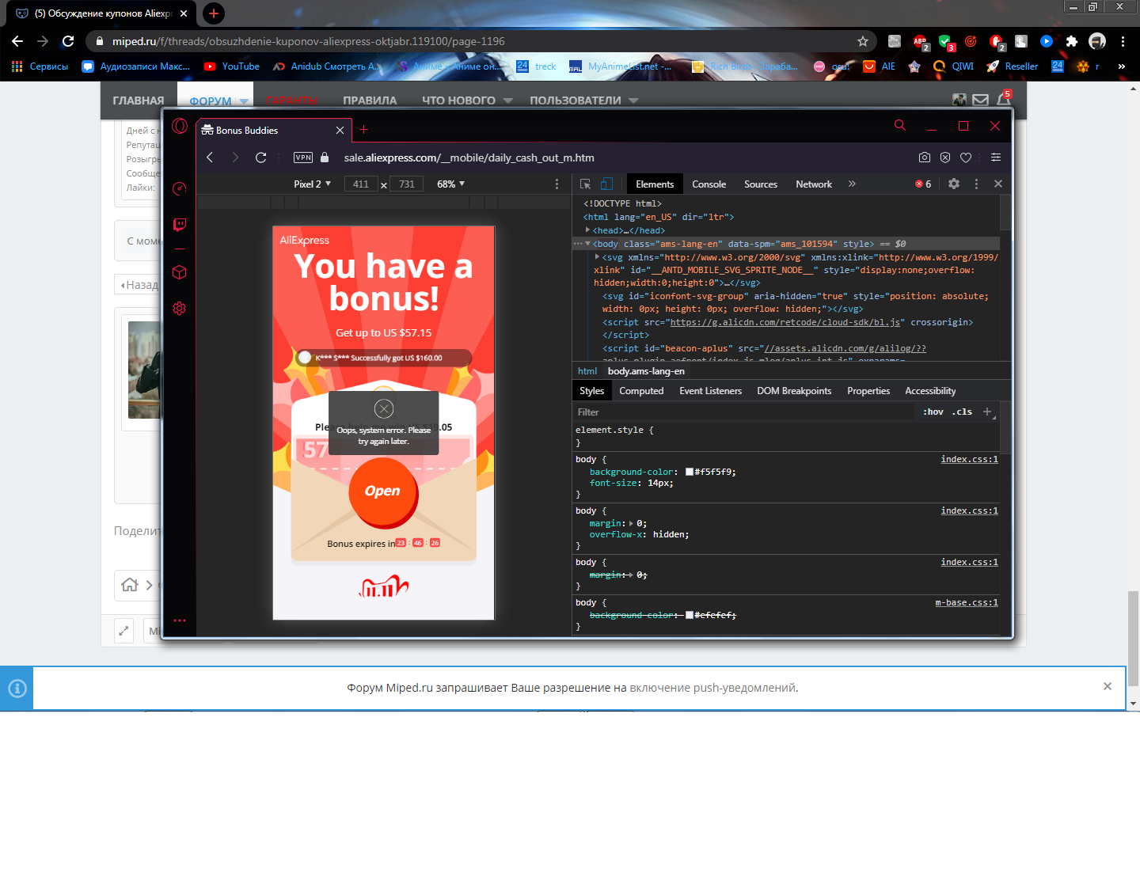Viewport: 1140px width, 888px height.
Task: Pick the #f5f5f9 background color swatch
Action: (x=690, y=472)
